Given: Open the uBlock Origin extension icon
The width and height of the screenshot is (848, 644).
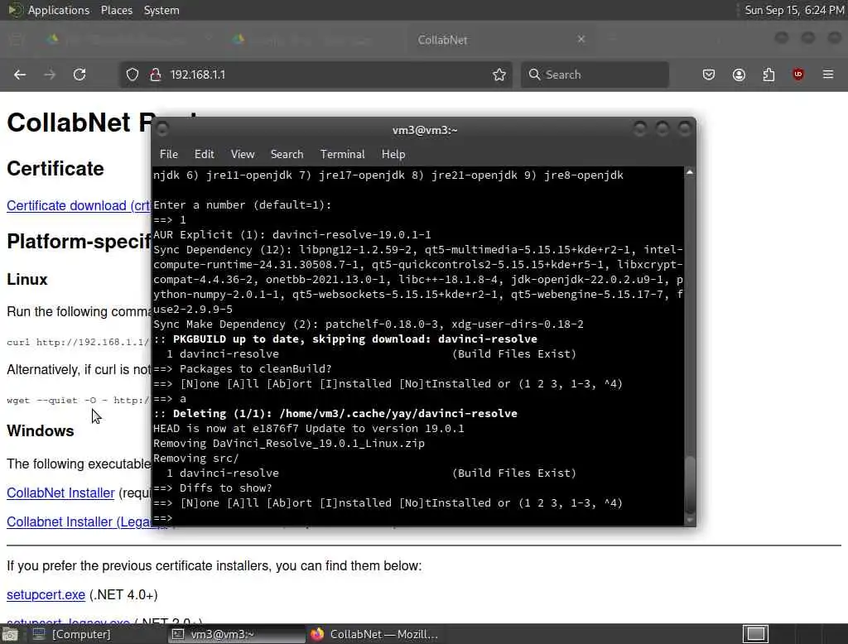Looking at the screenshot, I should pos(798,74).
